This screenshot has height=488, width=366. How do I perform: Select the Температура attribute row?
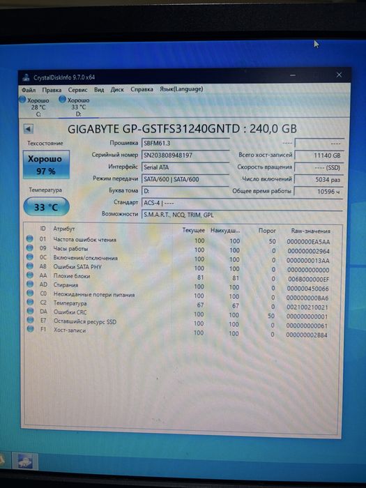click(x=179, y=305)
